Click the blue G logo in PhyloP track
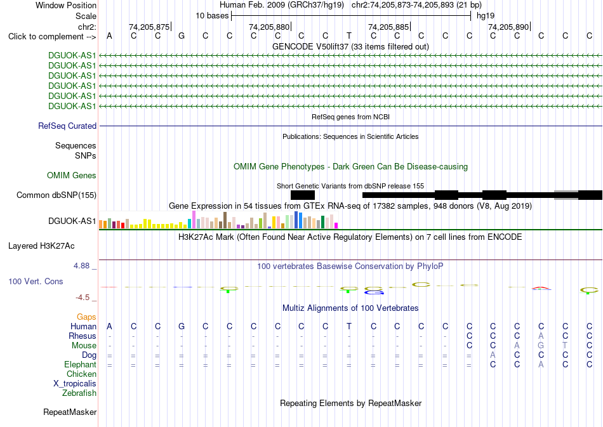 tap(374, 293)
